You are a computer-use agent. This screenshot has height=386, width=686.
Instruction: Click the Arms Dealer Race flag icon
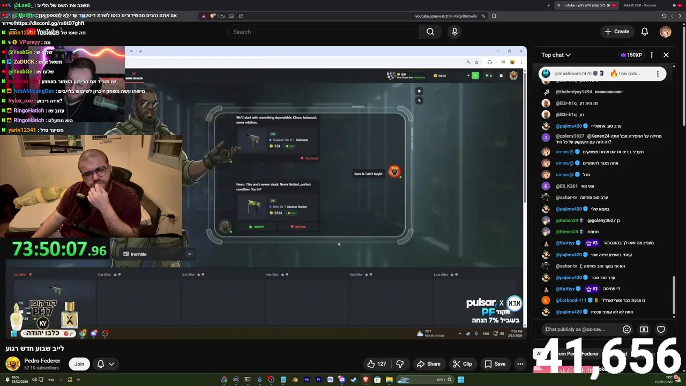tap(391, 76)
